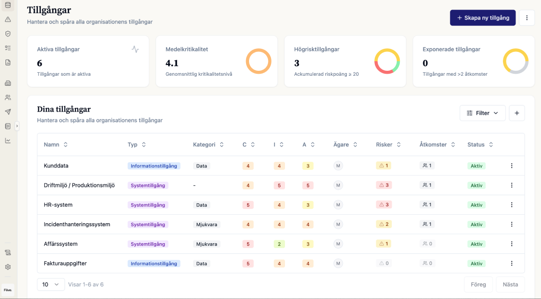Open the line chart sidebar icon
Viewport: 541px width, 299px height.
click(x=8, y=141)
